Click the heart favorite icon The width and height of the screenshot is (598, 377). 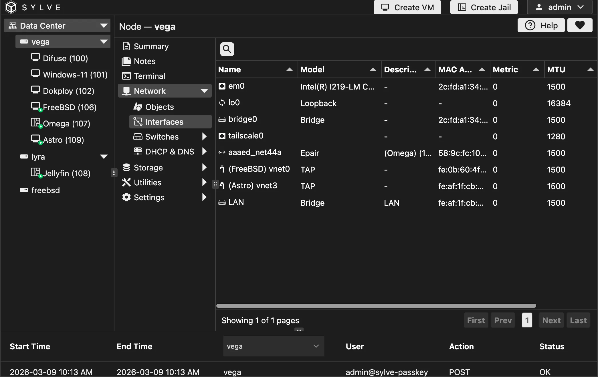click(x=580, y=25)
